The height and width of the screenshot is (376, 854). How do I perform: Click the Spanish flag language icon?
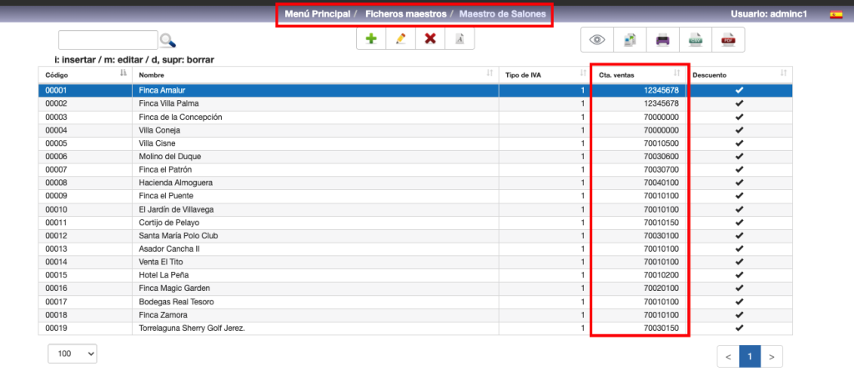coord(835,14)
